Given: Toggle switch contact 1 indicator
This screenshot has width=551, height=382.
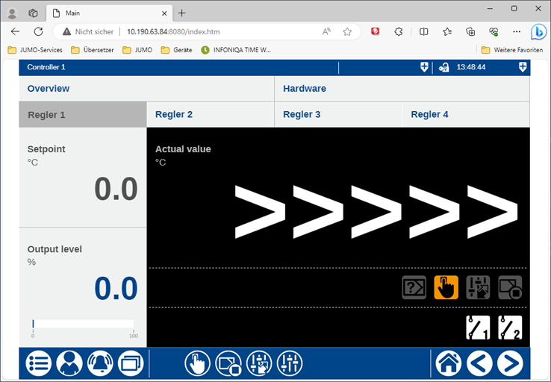Looking at the screenshot, I should [478, 328].
